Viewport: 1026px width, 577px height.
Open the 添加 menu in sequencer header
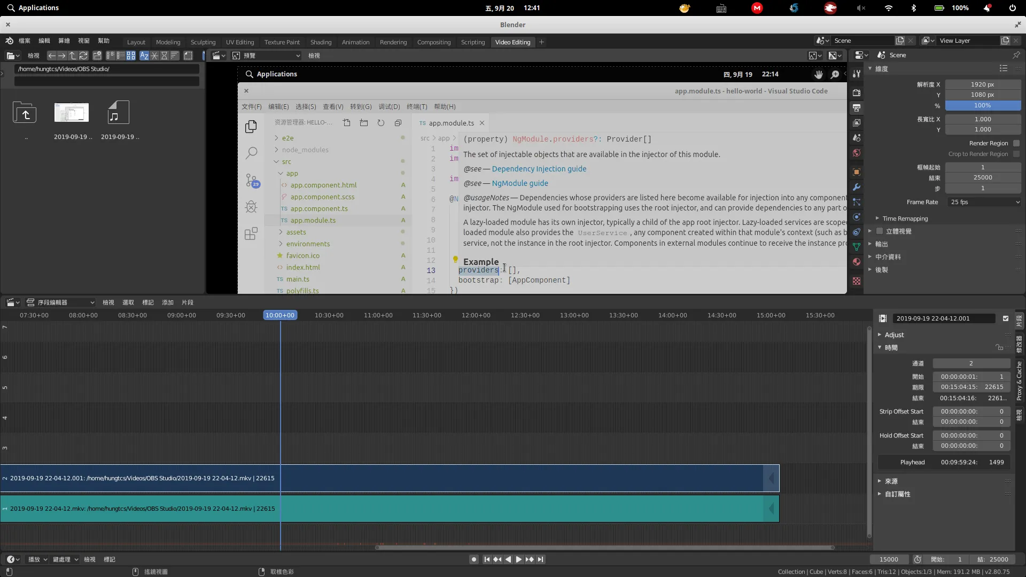click(x=167, y=302)
